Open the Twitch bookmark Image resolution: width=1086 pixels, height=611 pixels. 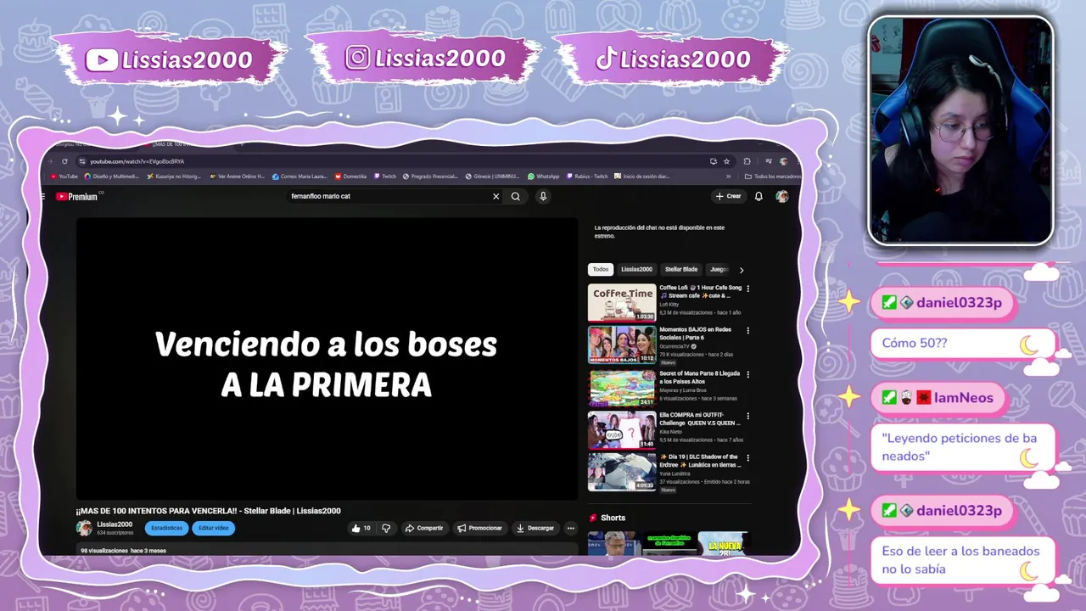click(385, 177)
